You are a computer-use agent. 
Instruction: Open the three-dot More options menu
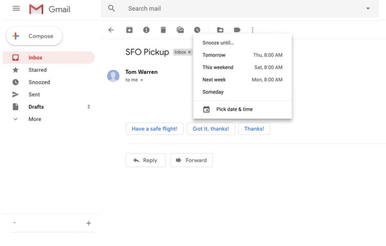coord(253,30)
